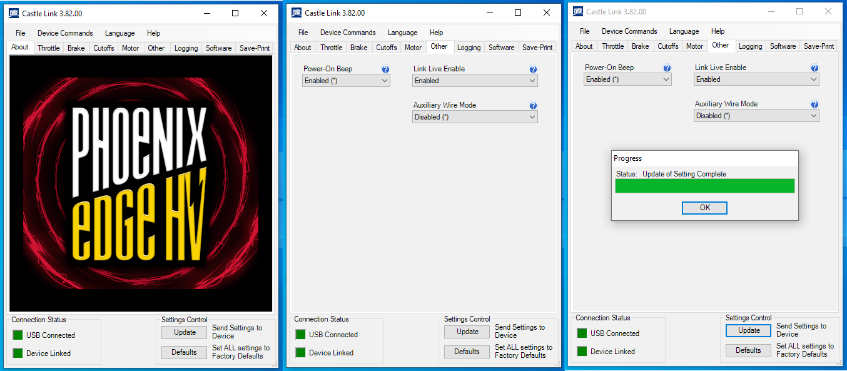Switch to Throttle tab in left window
Image resolution: width=847 pixels, height=371 pixels.
pyautogui.click(x=49, y=48)
